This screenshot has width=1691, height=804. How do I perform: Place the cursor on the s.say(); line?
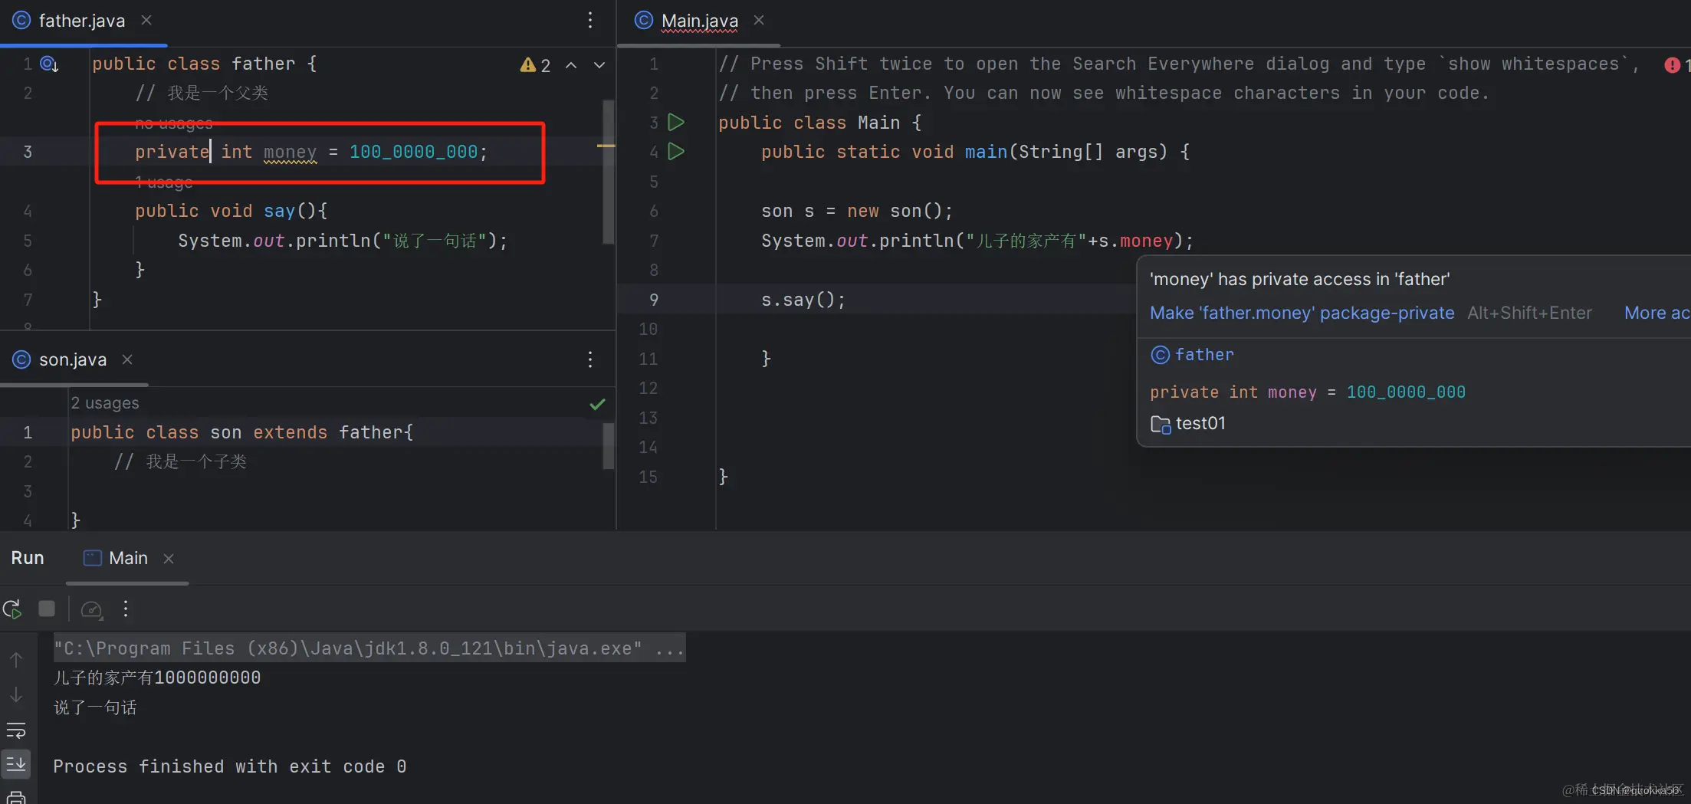pos(803,300)
